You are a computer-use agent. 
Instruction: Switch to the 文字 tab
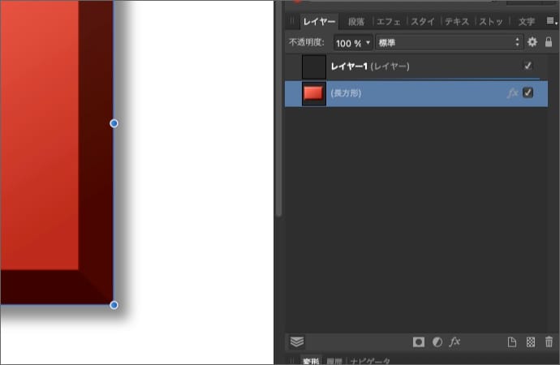coord(526,22)
